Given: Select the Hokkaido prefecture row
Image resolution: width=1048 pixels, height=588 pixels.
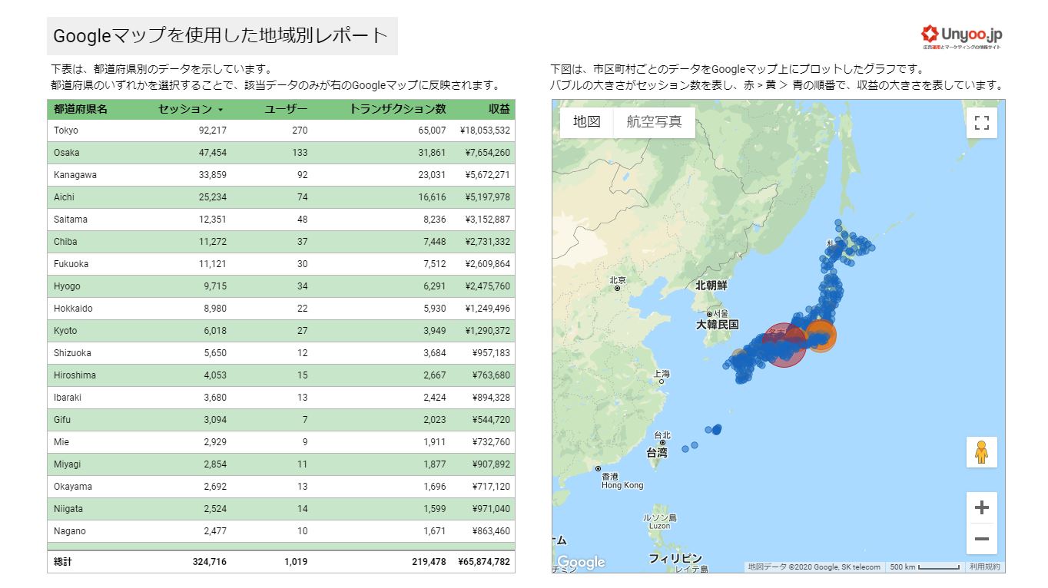Looking at the screenshot, I should pyautogui.click(x=281, y=309).
